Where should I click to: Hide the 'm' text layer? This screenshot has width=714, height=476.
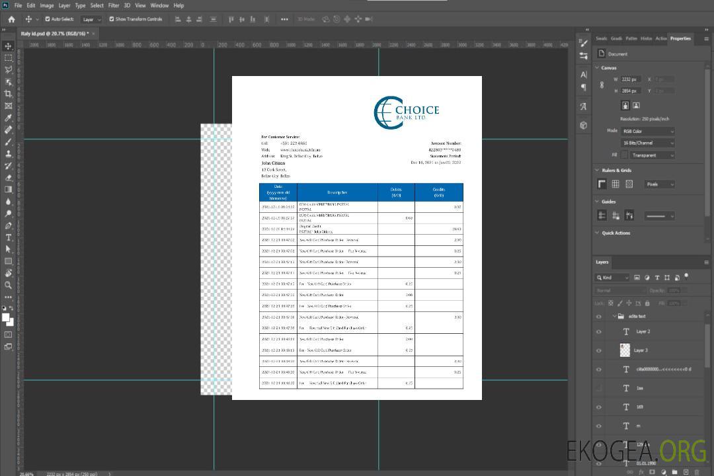pyautogui.click(x=599, y=426)
